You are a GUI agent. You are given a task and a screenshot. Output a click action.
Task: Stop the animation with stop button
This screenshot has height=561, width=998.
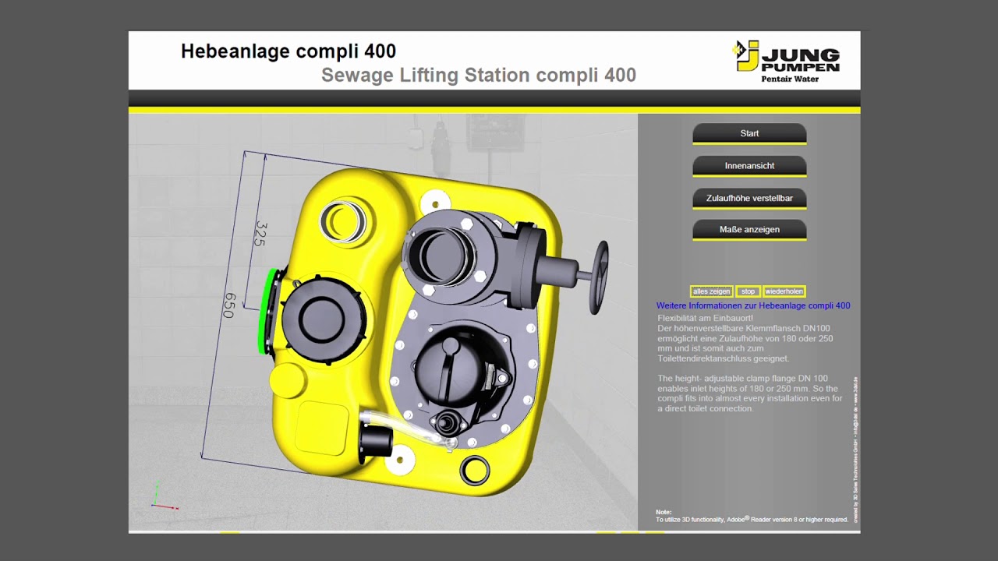(748, 291)
